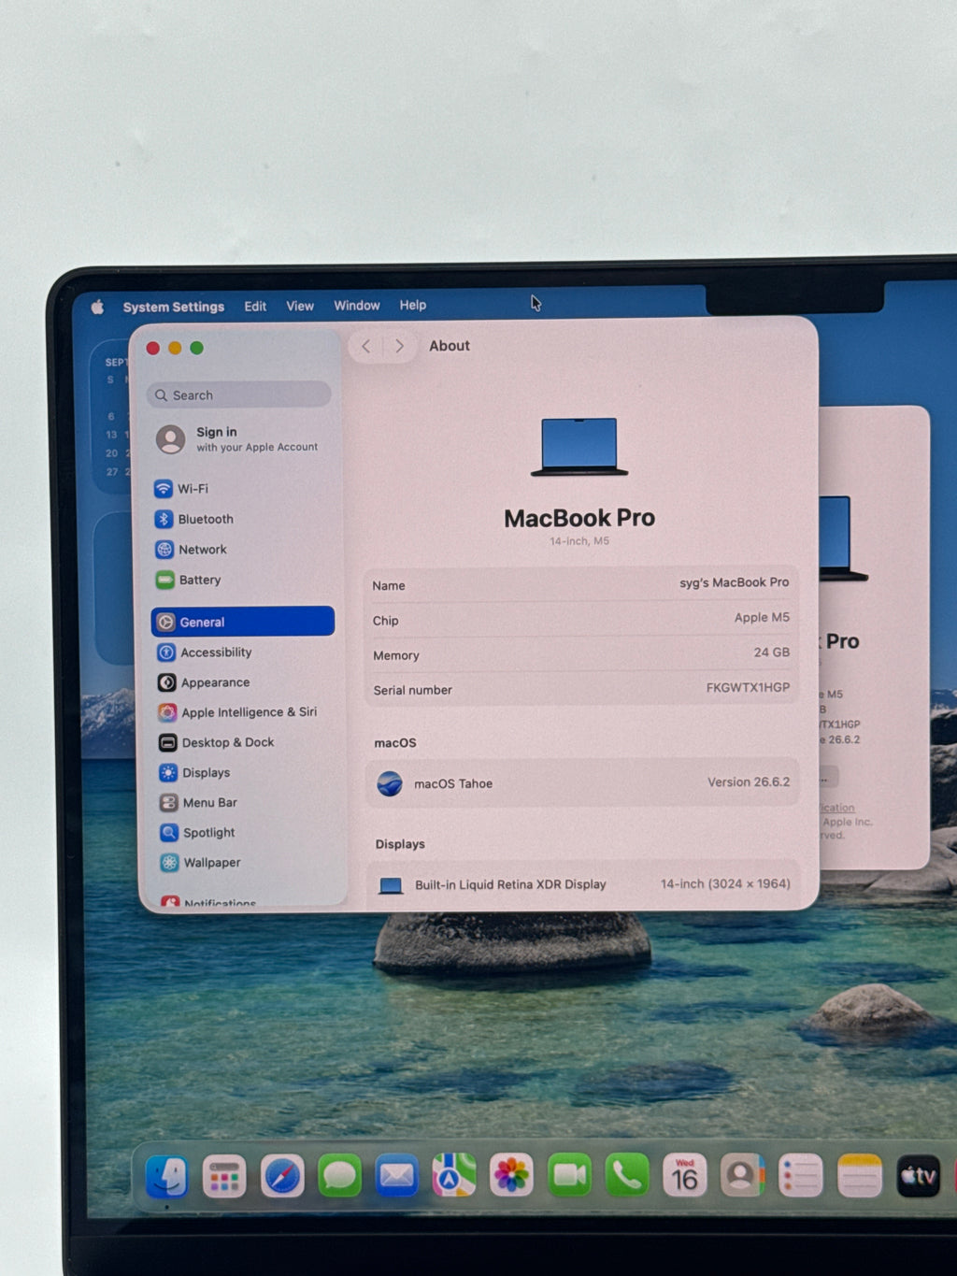Viewport: 957px width, 1276px height.
Task: Select General in sidebar
Action: [243, 622]
